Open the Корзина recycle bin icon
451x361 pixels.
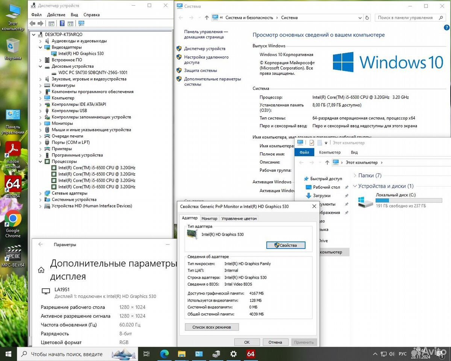tap(13, 49)
